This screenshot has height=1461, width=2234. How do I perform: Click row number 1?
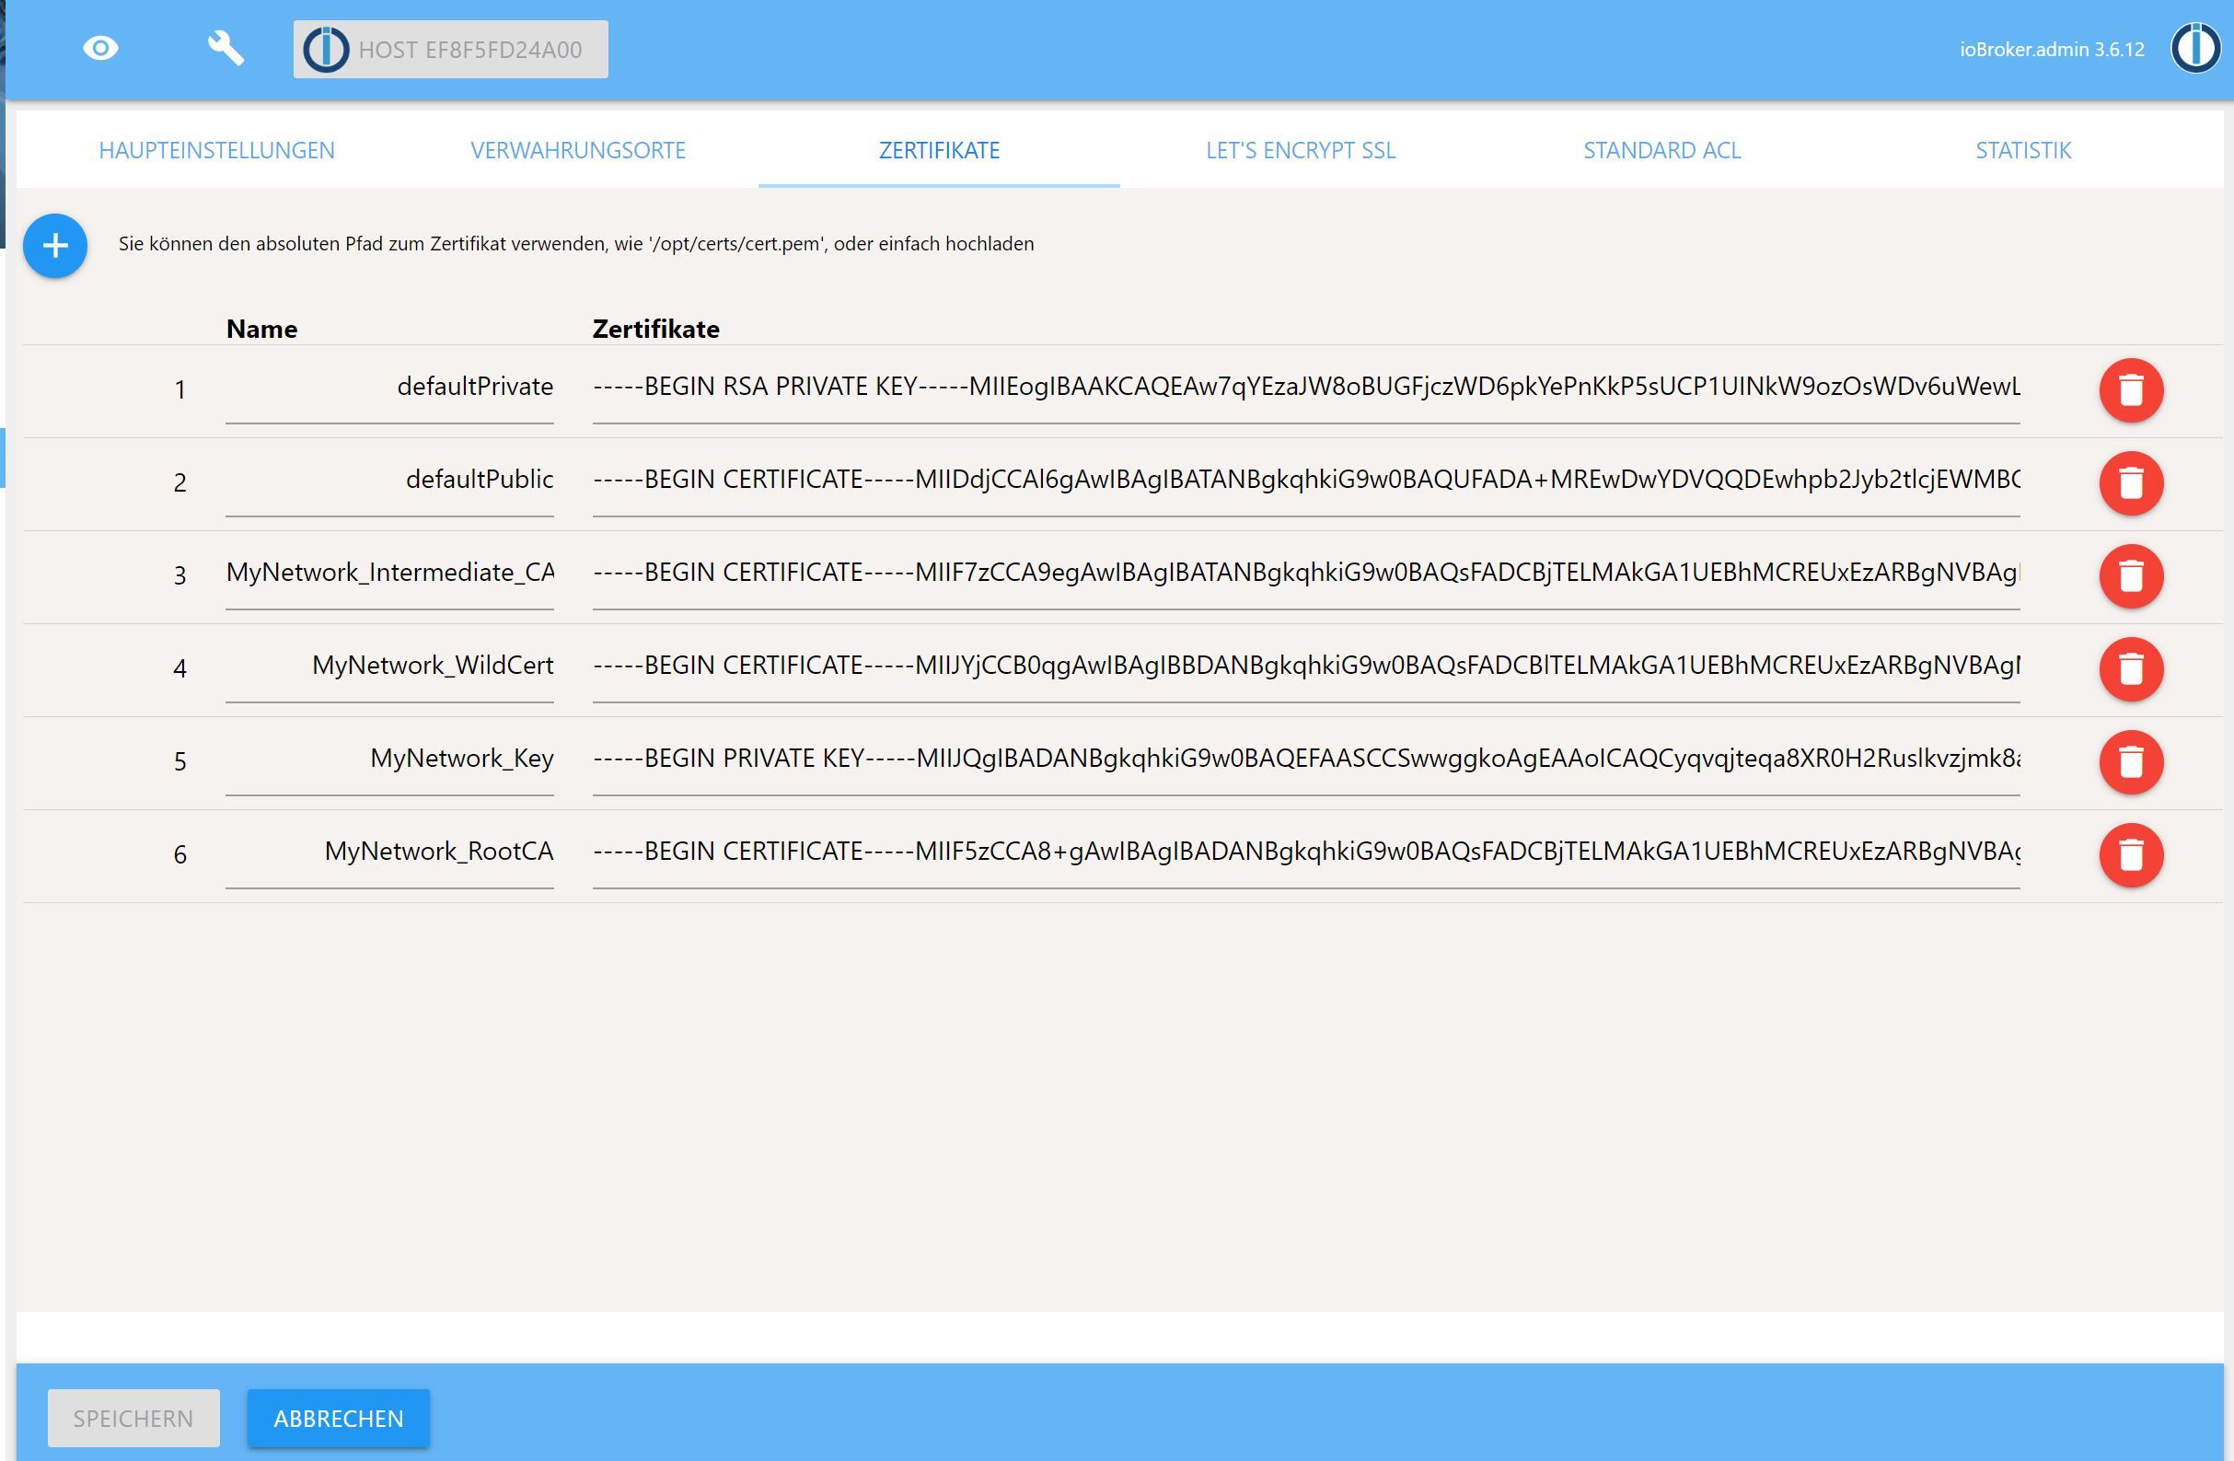[x=180, y=388]
